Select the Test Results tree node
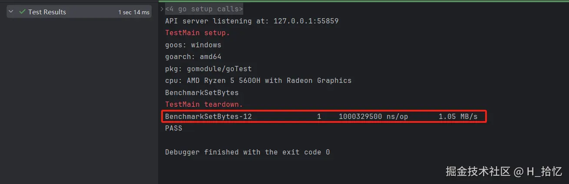The image size is (569, 184). (x=47, y=12)
